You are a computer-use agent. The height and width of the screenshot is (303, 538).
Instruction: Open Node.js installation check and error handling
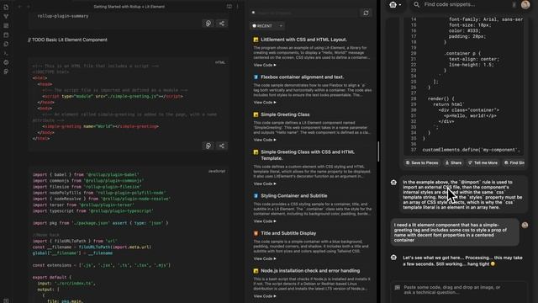pos(310,271)
